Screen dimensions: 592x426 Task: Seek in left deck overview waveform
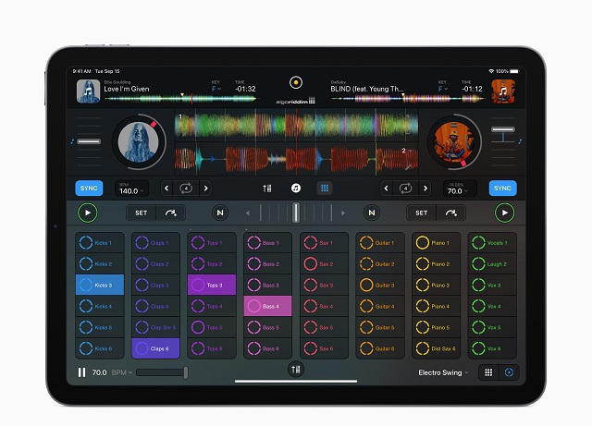point(181,99)
